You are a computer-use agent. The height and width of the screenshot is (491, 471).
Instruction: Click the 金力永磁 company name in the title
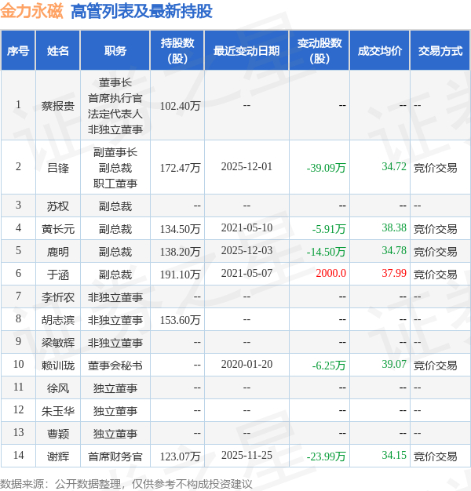(x=31, y=11)
